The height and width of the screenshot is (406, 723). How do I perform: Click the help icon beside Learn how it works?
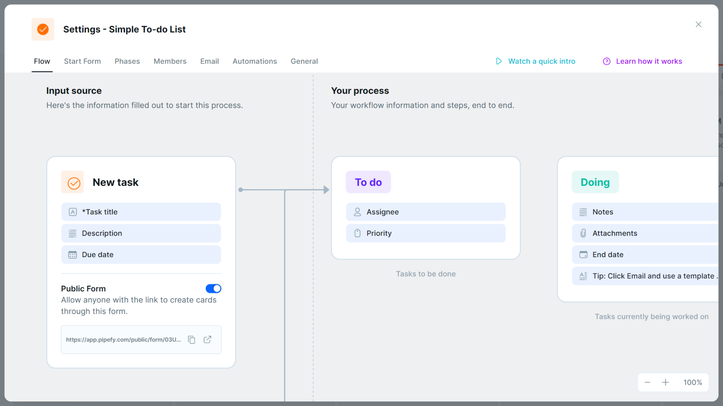click(x=607, y=61)
